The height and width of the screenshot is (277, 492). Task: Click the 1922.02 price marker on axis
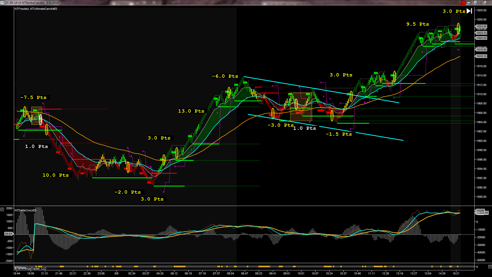pos(481,38)
